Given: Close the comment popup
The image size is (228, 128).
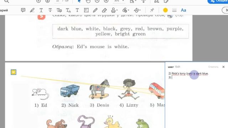Looking at the screenshot, I should tap(223, 67).
